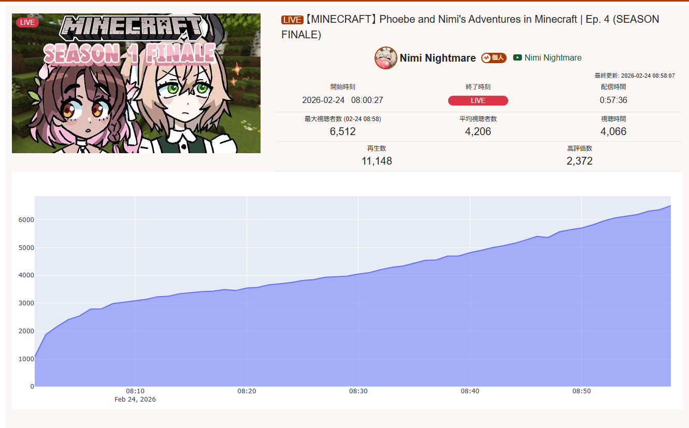Click the stream start time 08:00:27
689x428 pixels.
[x=367, y=100]
